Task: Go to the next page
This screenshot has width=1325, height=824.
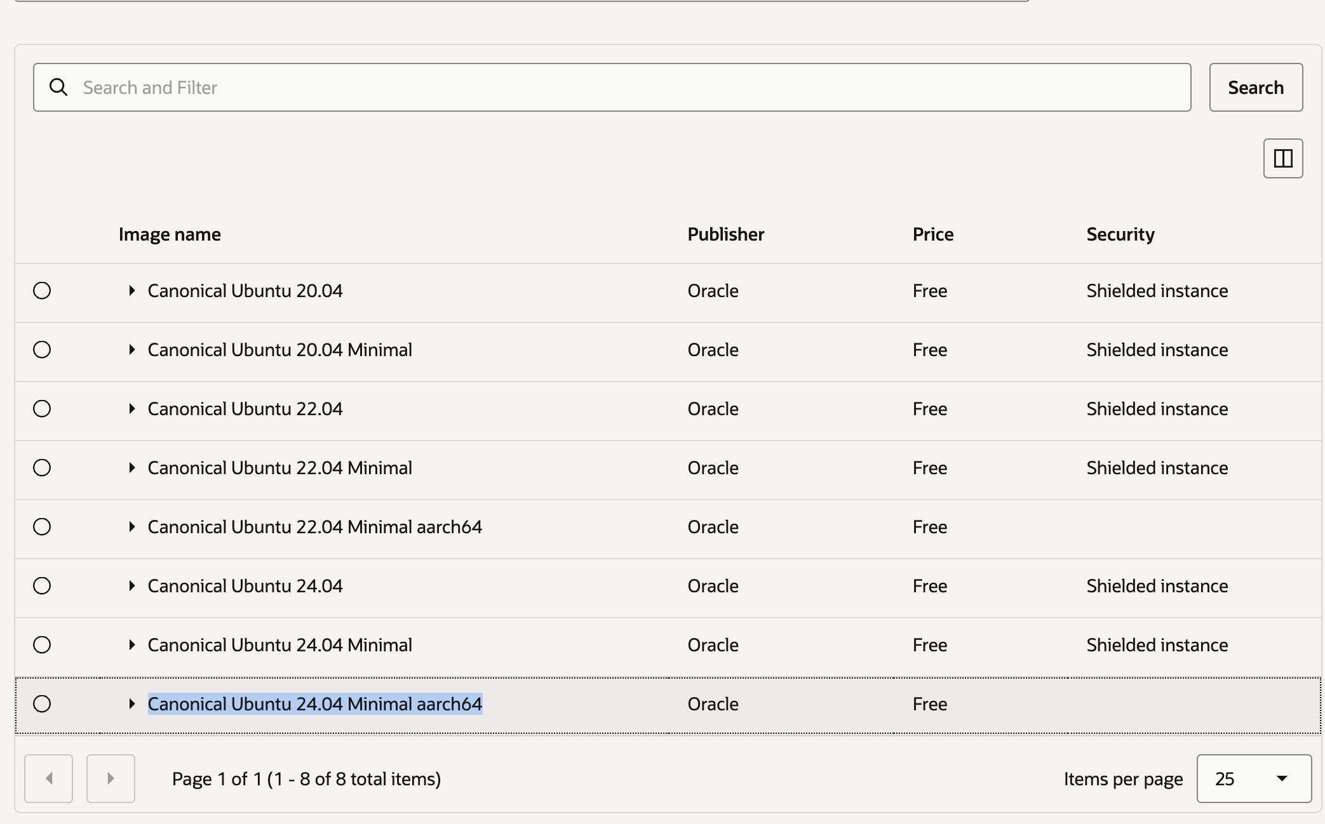Action: pyautogui.click(x=111, y=778)
